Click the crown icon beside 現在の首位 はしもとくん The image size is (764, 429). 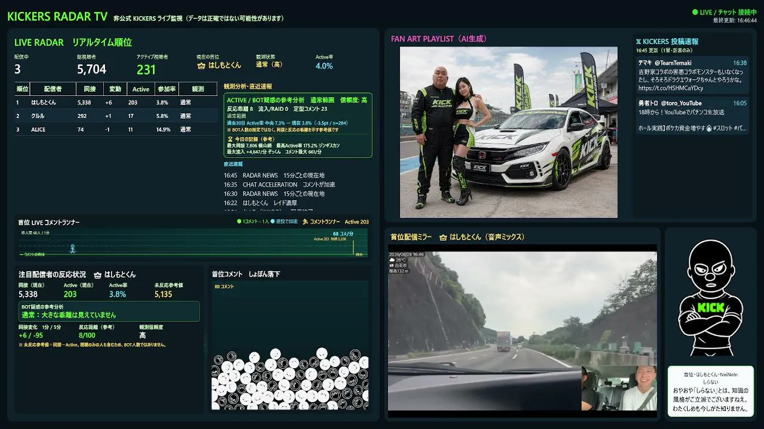coord(201,66)
